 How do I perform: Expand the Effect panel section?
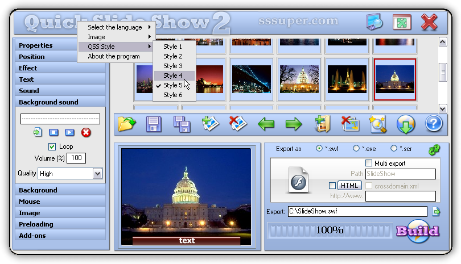tap(60, 68)
